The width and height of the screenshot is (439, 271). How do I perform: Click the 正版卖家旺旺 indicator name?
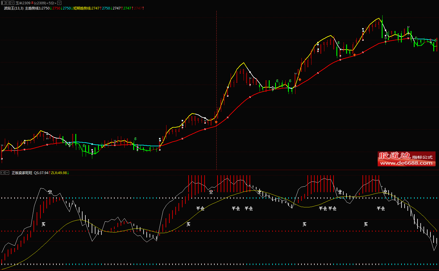tap(22, 173)
